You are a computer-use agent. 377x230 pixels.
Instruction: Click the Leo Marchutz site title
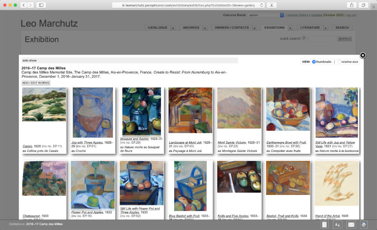click(49, 24)
